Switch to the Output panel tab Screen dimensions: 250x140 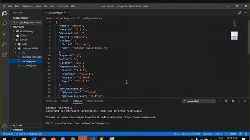pos(64,101)
